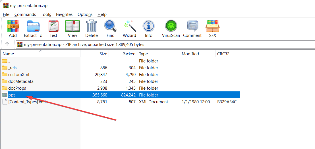Image resolution: width=315 pixels, height=149 pixels.
Task: Click the Delete trash can icon
Action: pos(92,26)
